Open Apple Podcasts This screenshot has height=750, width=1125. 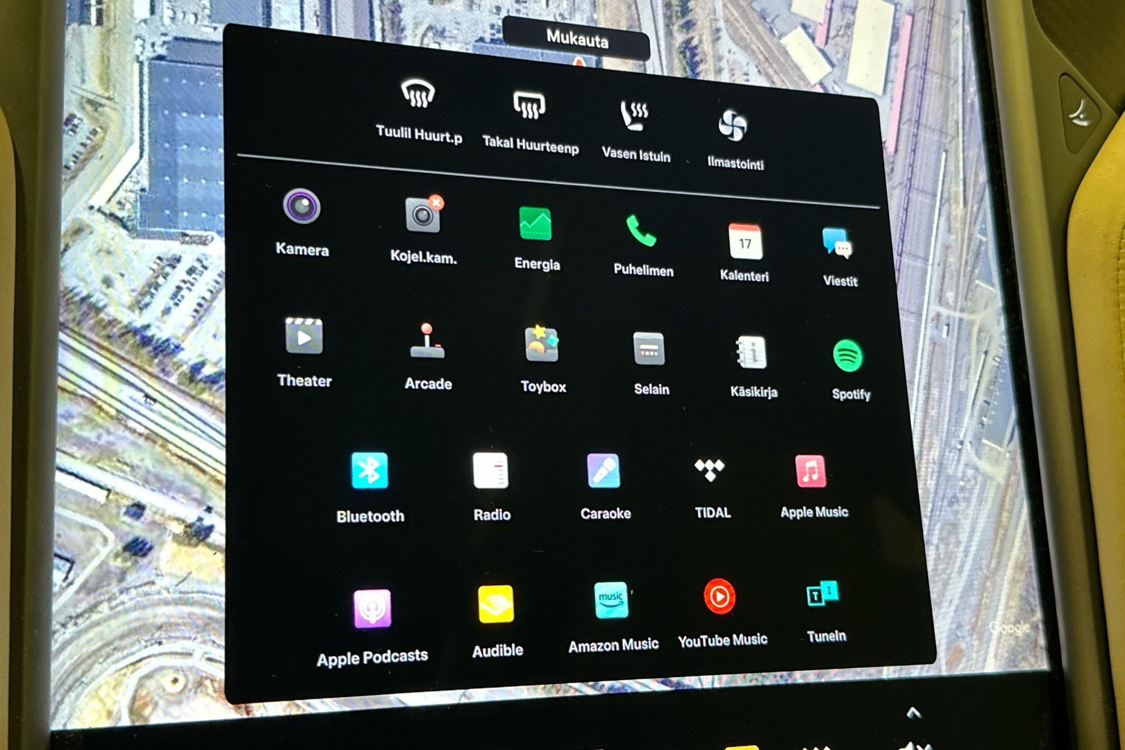tap(372, 628)
